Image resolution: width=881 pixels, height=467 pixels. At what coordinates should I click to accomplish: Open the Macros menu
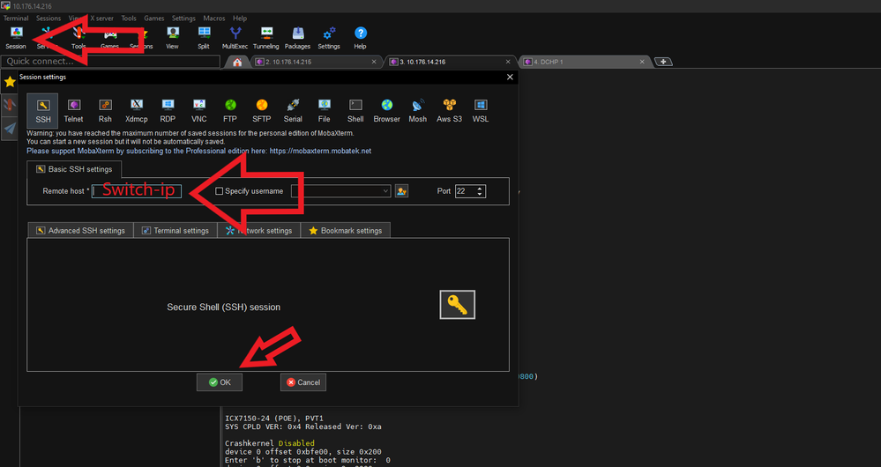pos(214,18)
